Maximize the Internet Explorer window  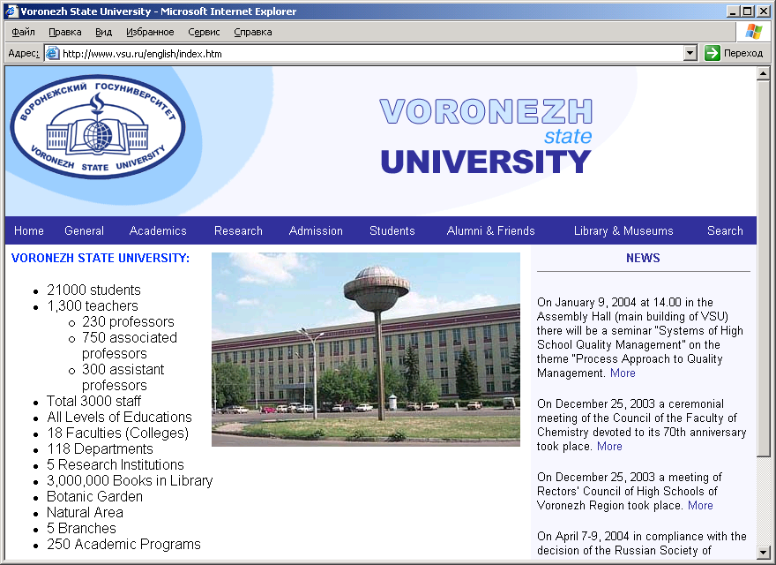coord(747,11)
